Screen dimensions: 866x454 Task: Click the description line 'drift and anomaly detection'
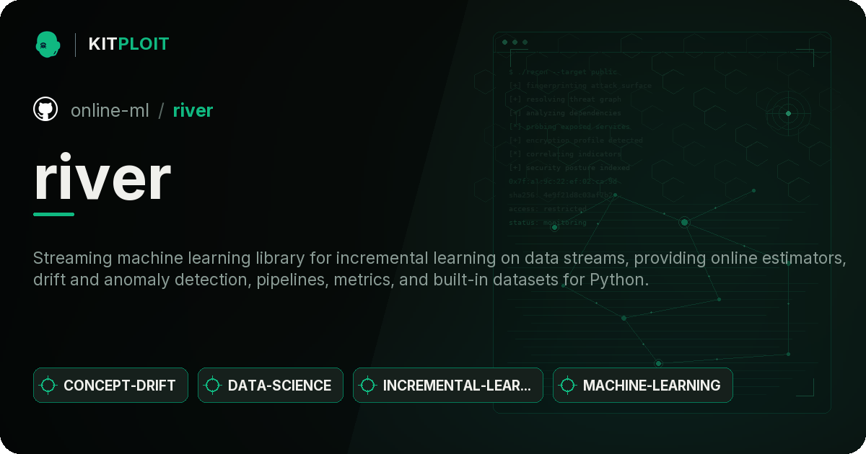[x=341, y=280]
